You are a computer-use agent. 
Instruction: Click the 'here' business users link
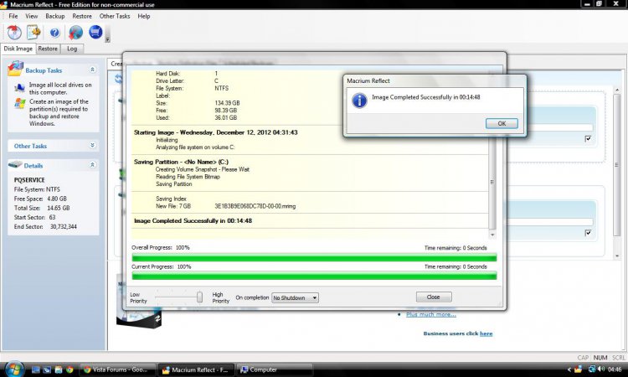pyautogui.click(x=486, y=333)
